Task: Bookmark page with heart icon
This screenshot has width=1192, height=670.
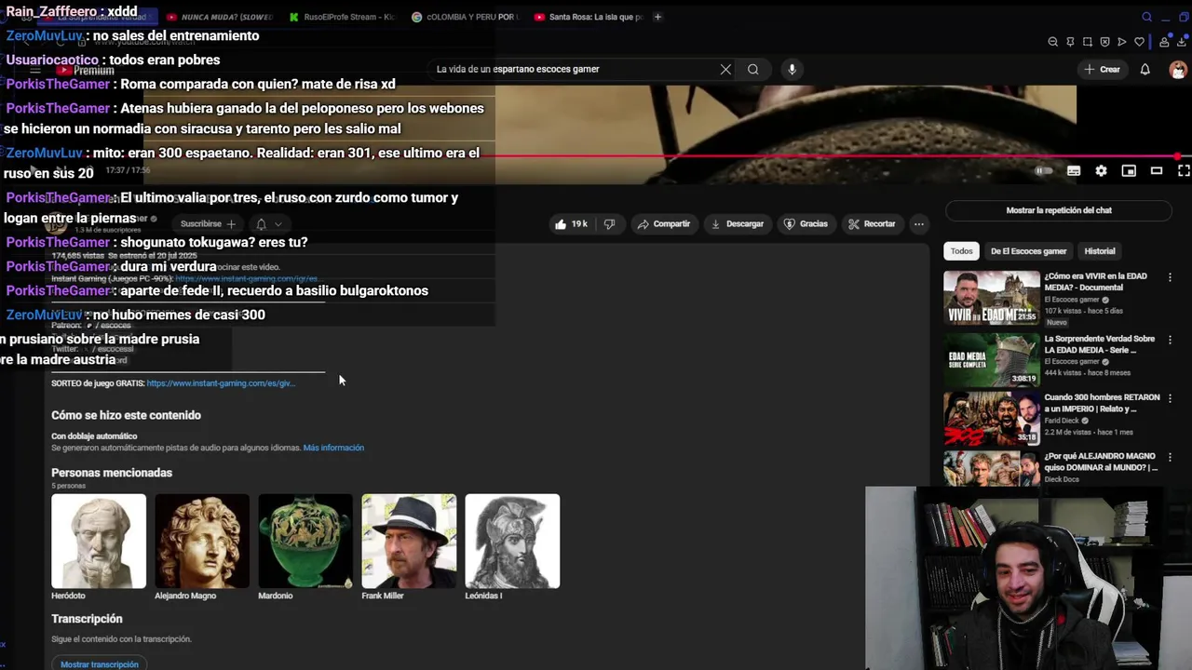Action: coord(1139,42)
